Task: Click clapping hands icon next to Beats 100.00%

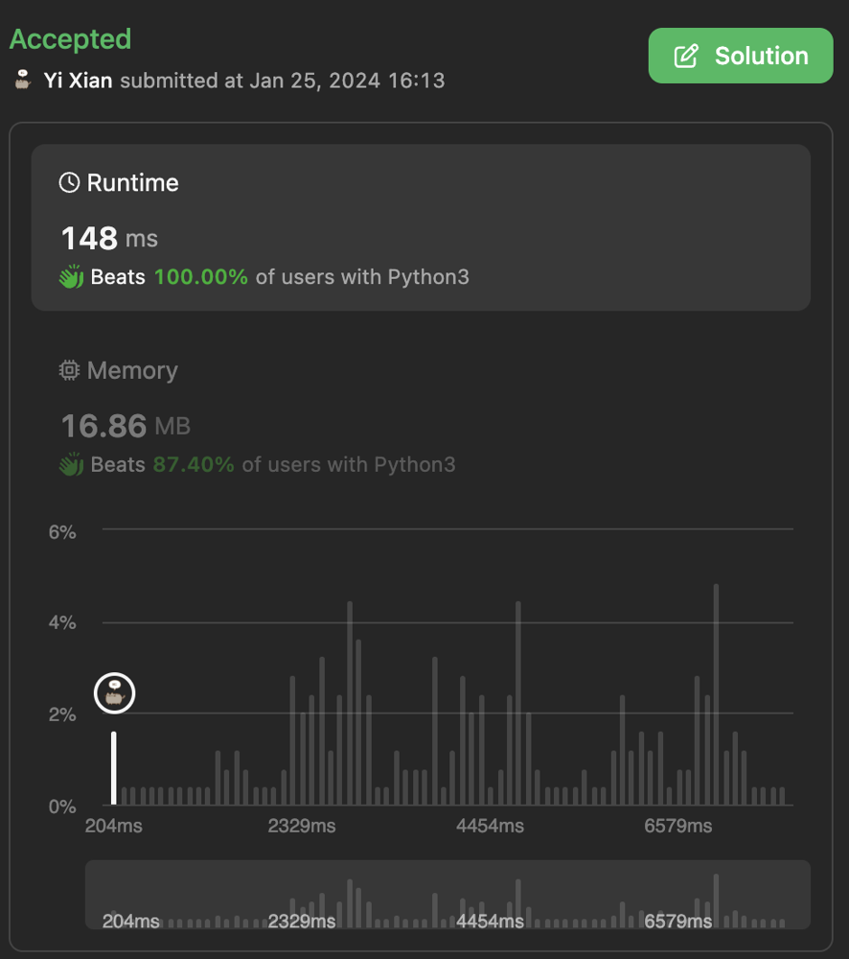Action: [71, 277]
